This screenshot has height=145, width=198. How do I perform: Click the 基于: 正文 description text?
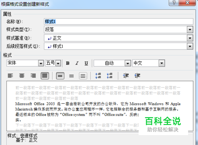(27, 140)
